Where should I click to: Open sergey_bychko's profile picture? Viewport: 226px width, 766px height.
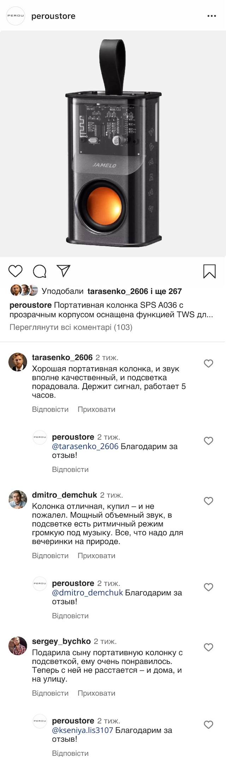coord(18,646)
